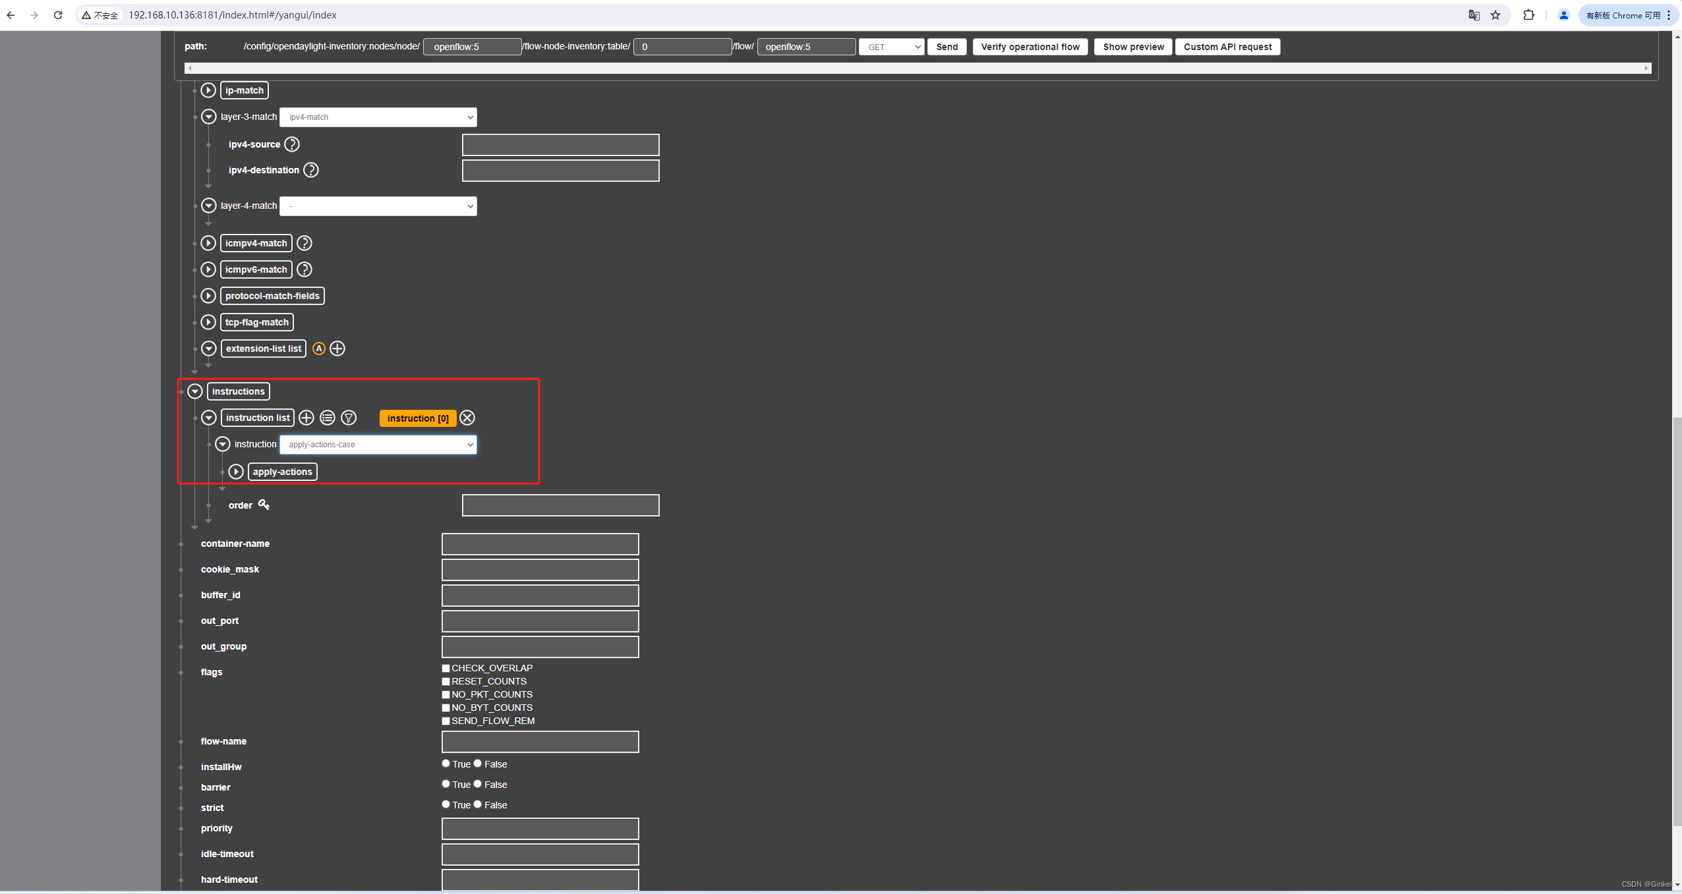Viewport: 1682px width, 894px height.
Task: Expand the apply-actions node
Action: pos(236,472)
